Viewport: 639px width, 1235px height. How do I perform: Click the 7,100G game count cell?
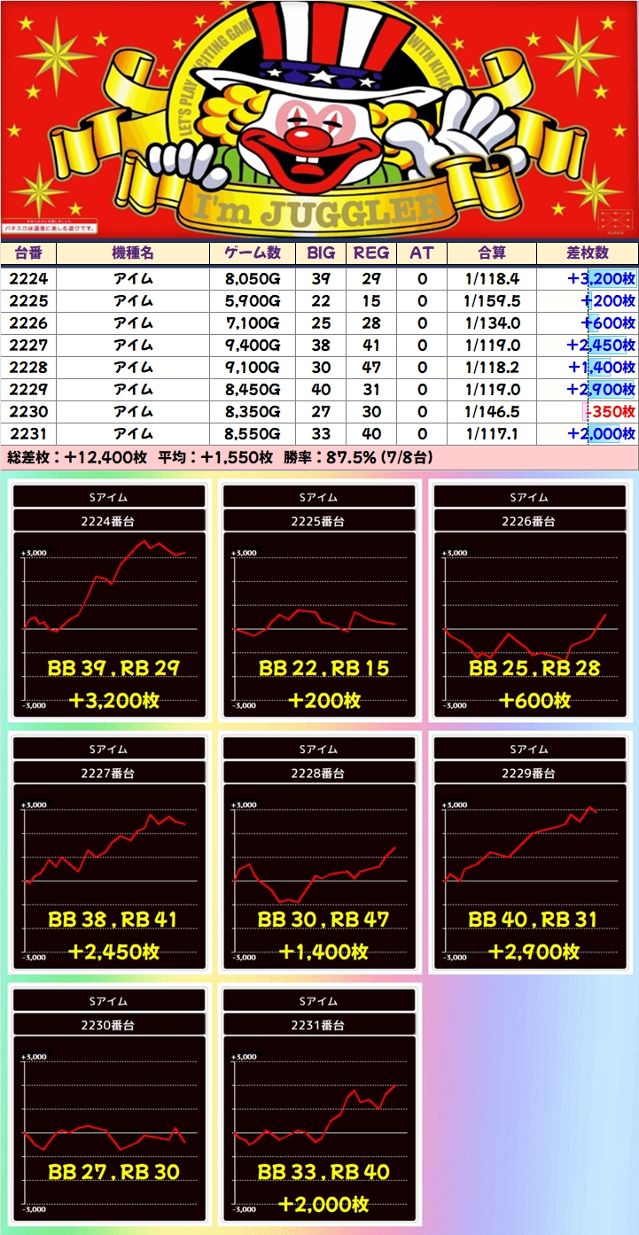click(x=253, y=323)
